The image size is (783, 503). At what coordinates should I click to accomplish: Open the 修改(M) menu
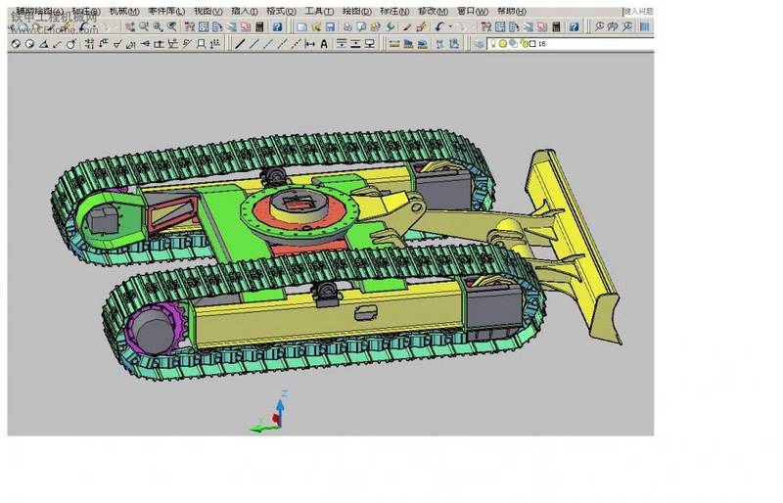coord(434,11)
